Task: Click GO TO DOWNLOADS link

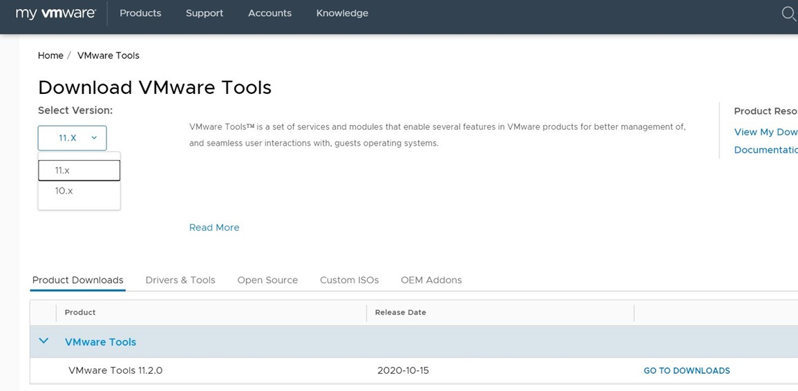Action: (686, 370)
